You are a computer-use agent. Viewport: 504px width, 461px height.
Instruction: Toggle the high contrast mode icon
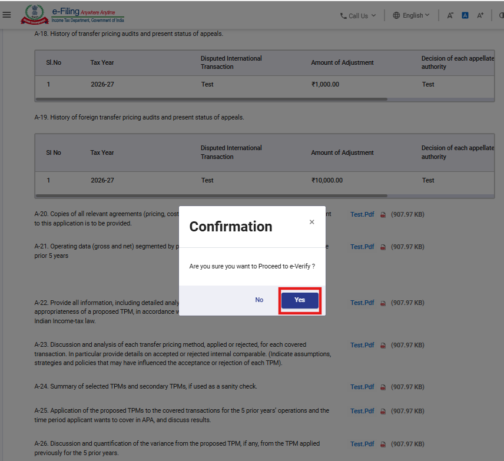tap(500, 15)
